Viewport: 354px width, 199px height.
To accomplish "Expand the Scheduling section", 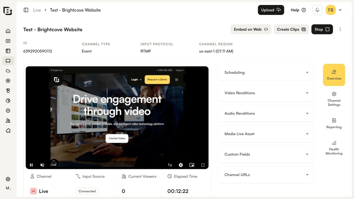I will pyautogui.click(x=266, y=72).
